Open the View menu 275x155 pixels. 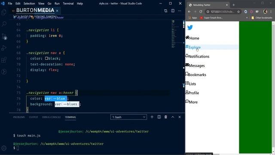[x=41, y=3]
